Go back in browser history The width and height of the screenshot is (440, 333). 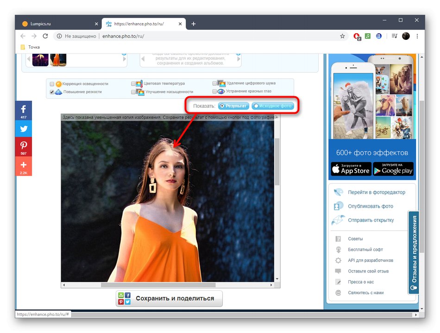[23, 36]
